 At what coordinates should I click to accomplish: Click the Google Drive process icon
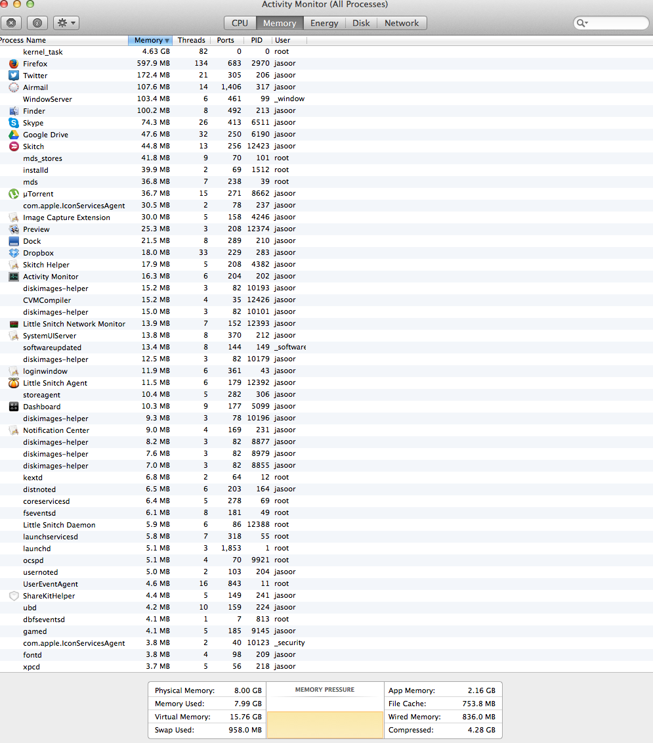[14, 135]
